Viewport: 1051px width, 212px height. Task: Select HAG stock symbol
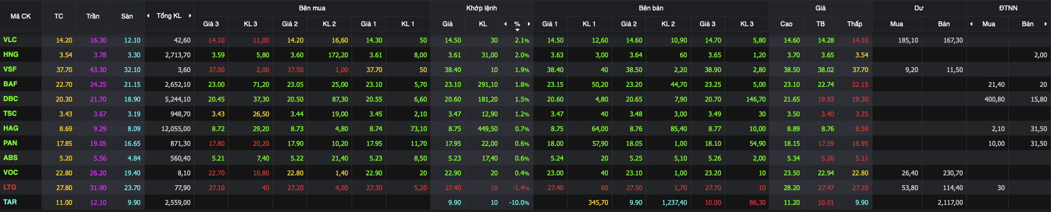[x=10, y=128]
